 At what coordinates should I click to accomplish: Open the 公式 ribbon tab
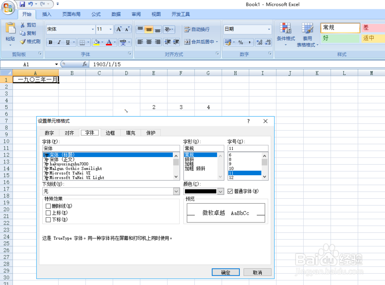pyautogui.click(x=96, y=14)
